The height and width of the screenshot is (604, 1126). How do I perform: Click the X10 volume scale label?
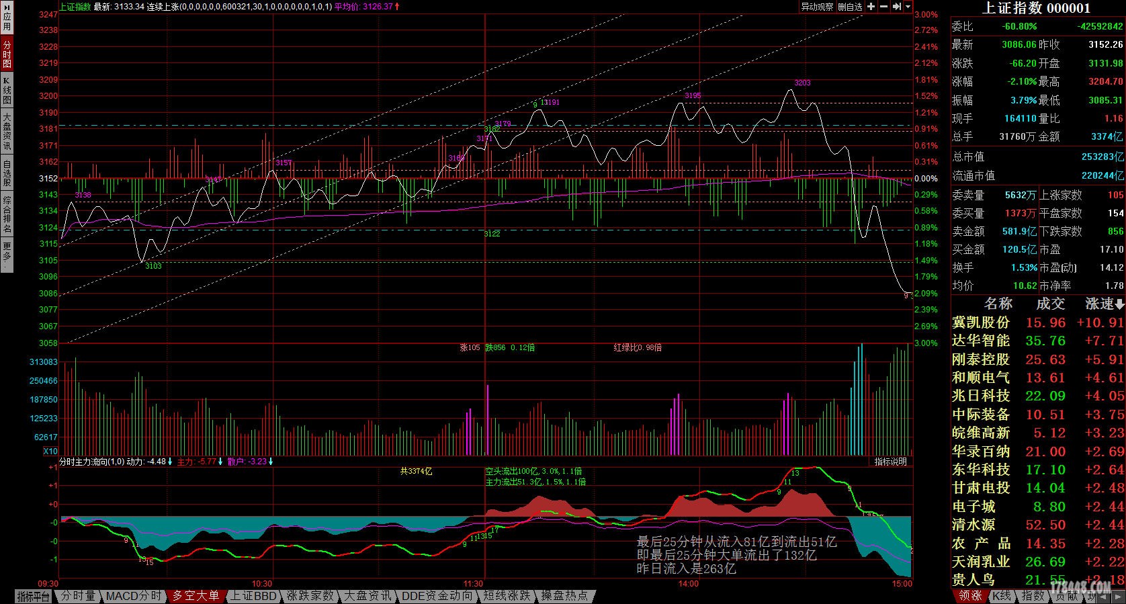50,451
